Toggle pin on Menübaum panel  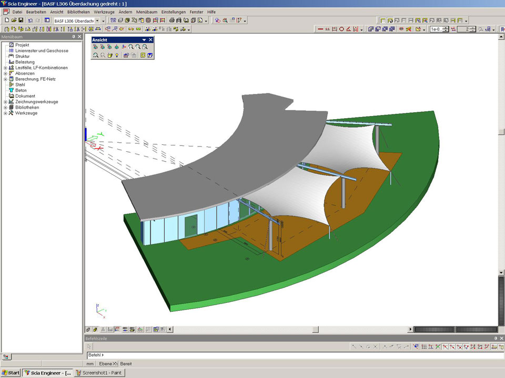coord(74,37)
